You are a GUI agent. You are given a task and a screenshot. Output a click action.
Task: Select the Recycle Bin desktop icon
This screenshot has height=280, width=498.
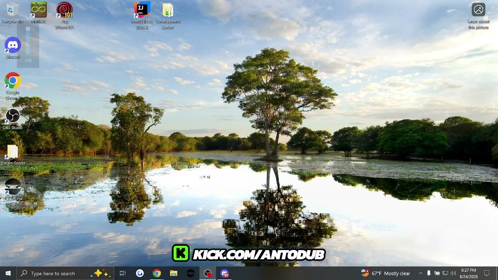[x=12, y=13]
